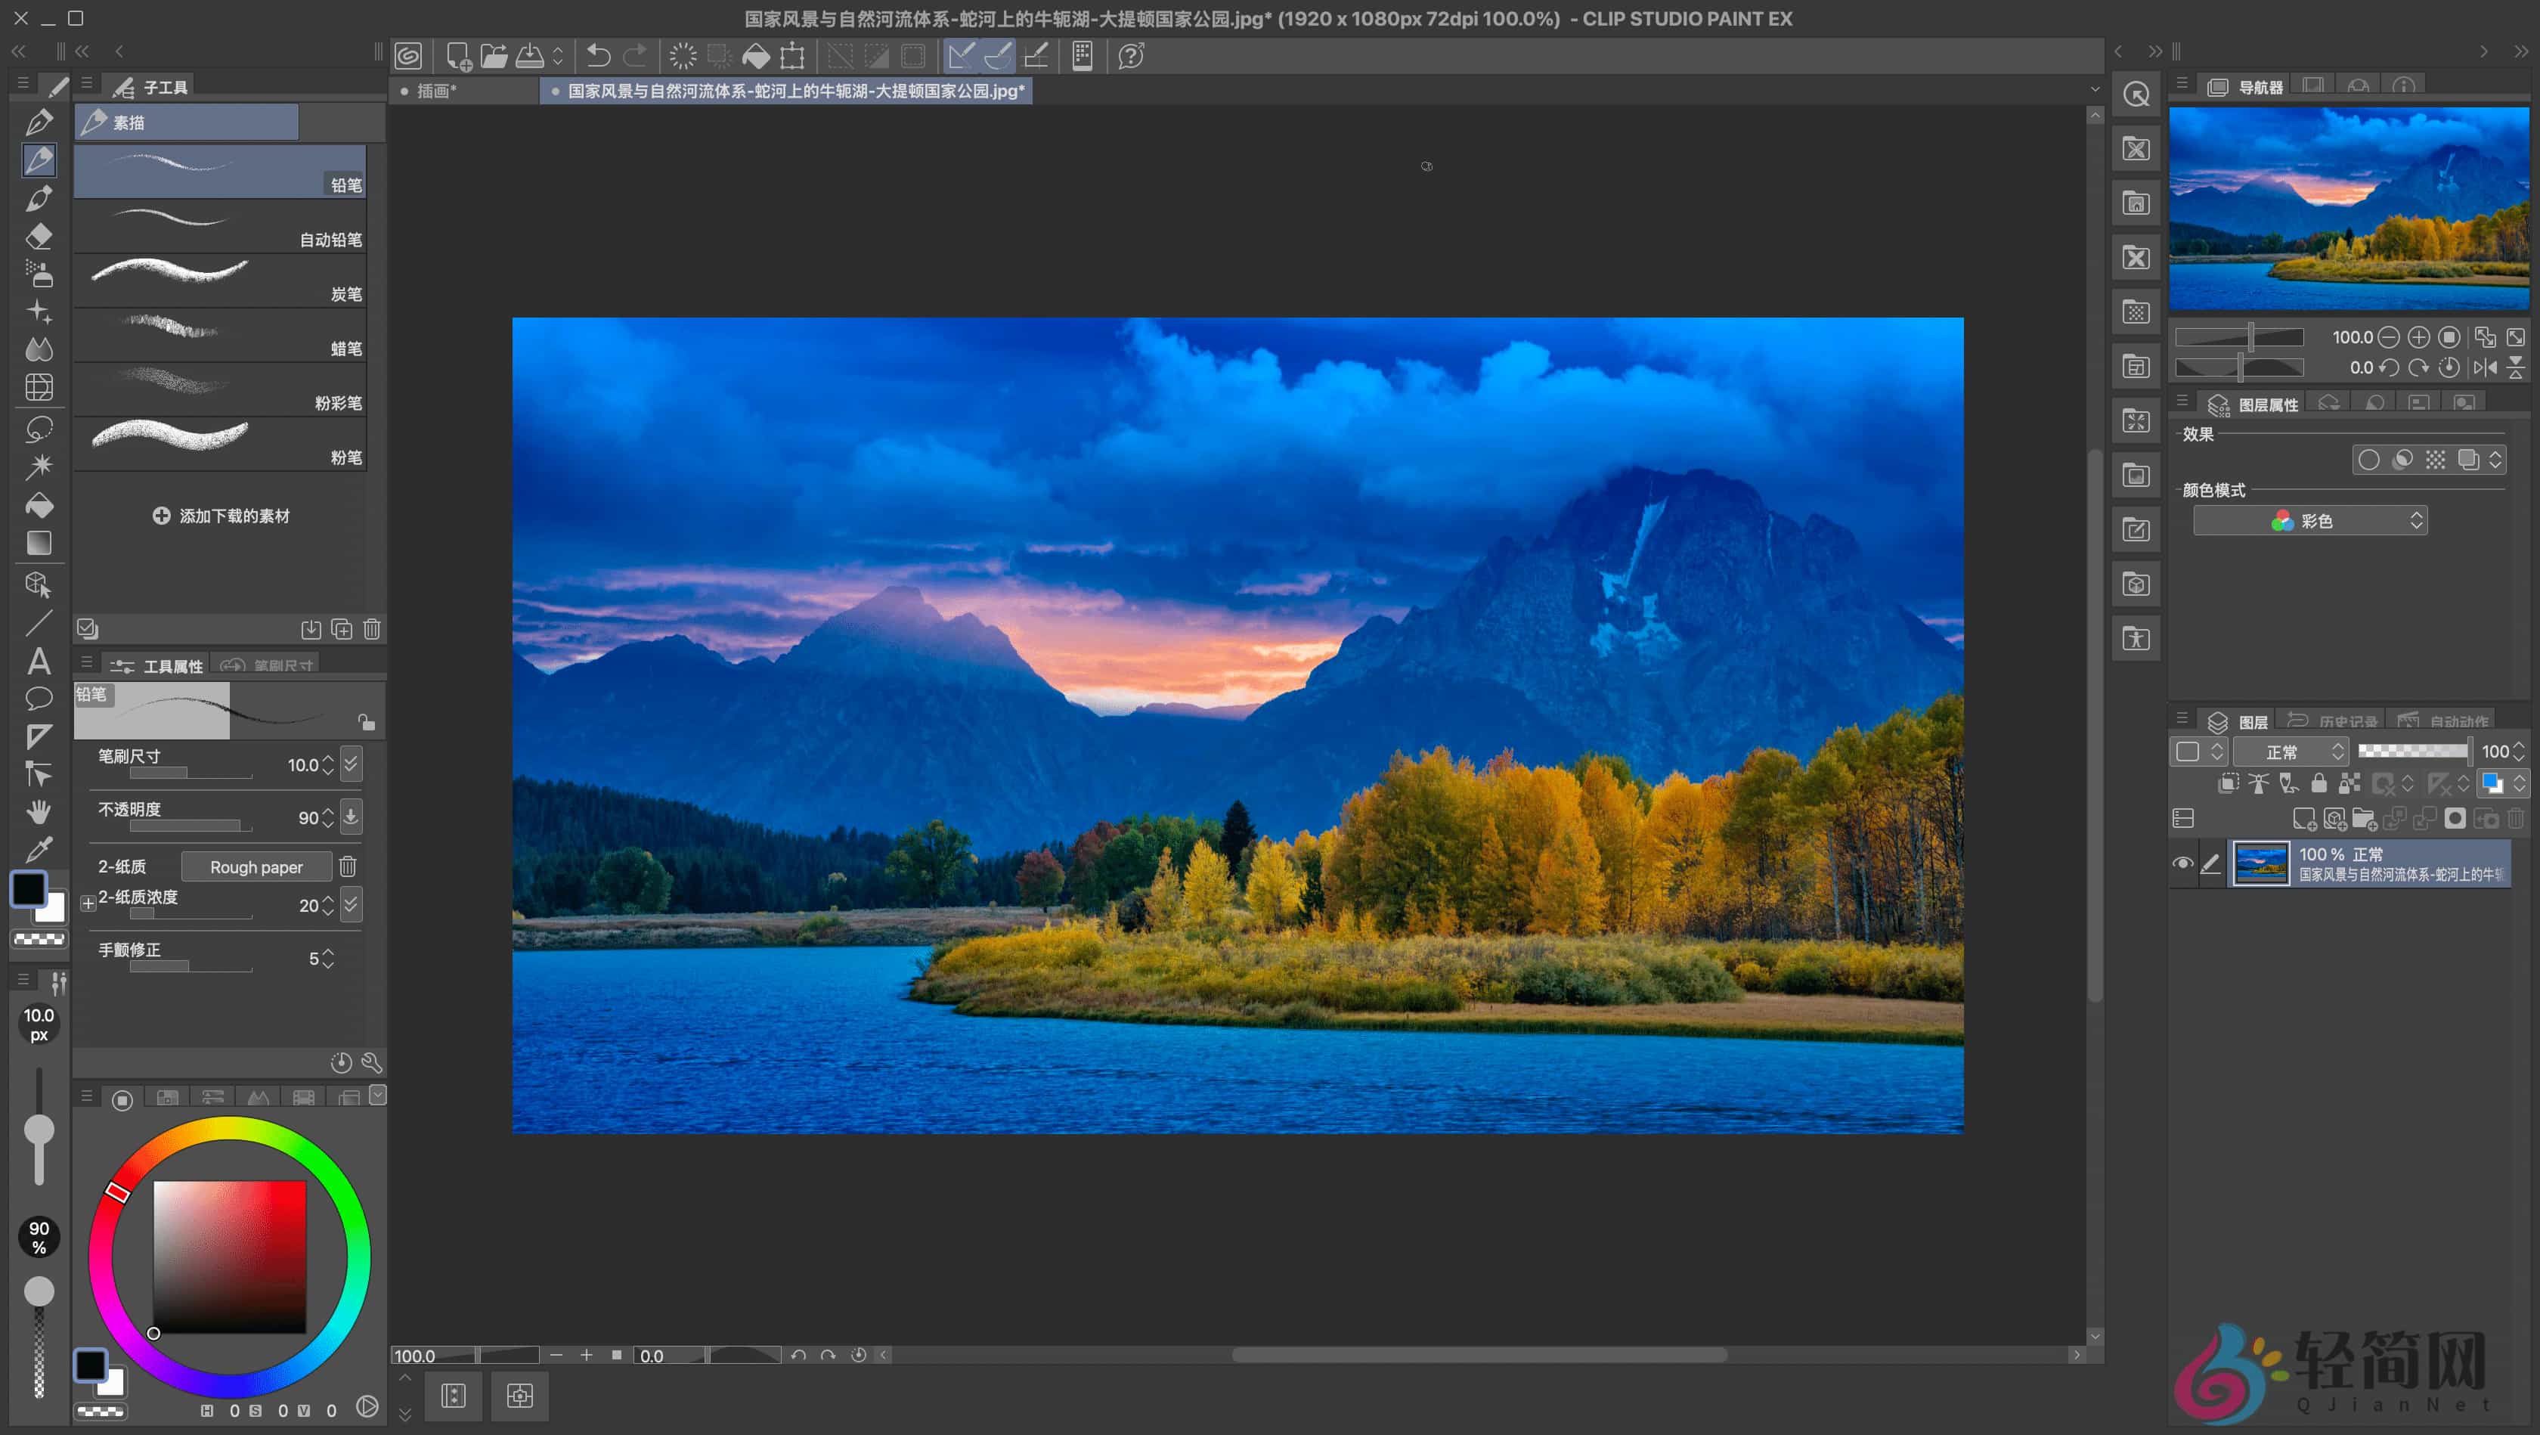The width and height of the screenshot is (2540, 1435).
Task: Create a new layer folder
Action: [x=2364, y=820]
